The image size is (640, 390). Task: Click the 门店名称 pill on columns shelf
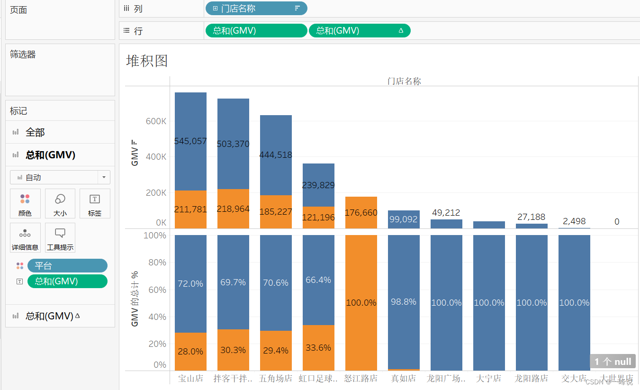pyautogui.click(x=256, y=8)
